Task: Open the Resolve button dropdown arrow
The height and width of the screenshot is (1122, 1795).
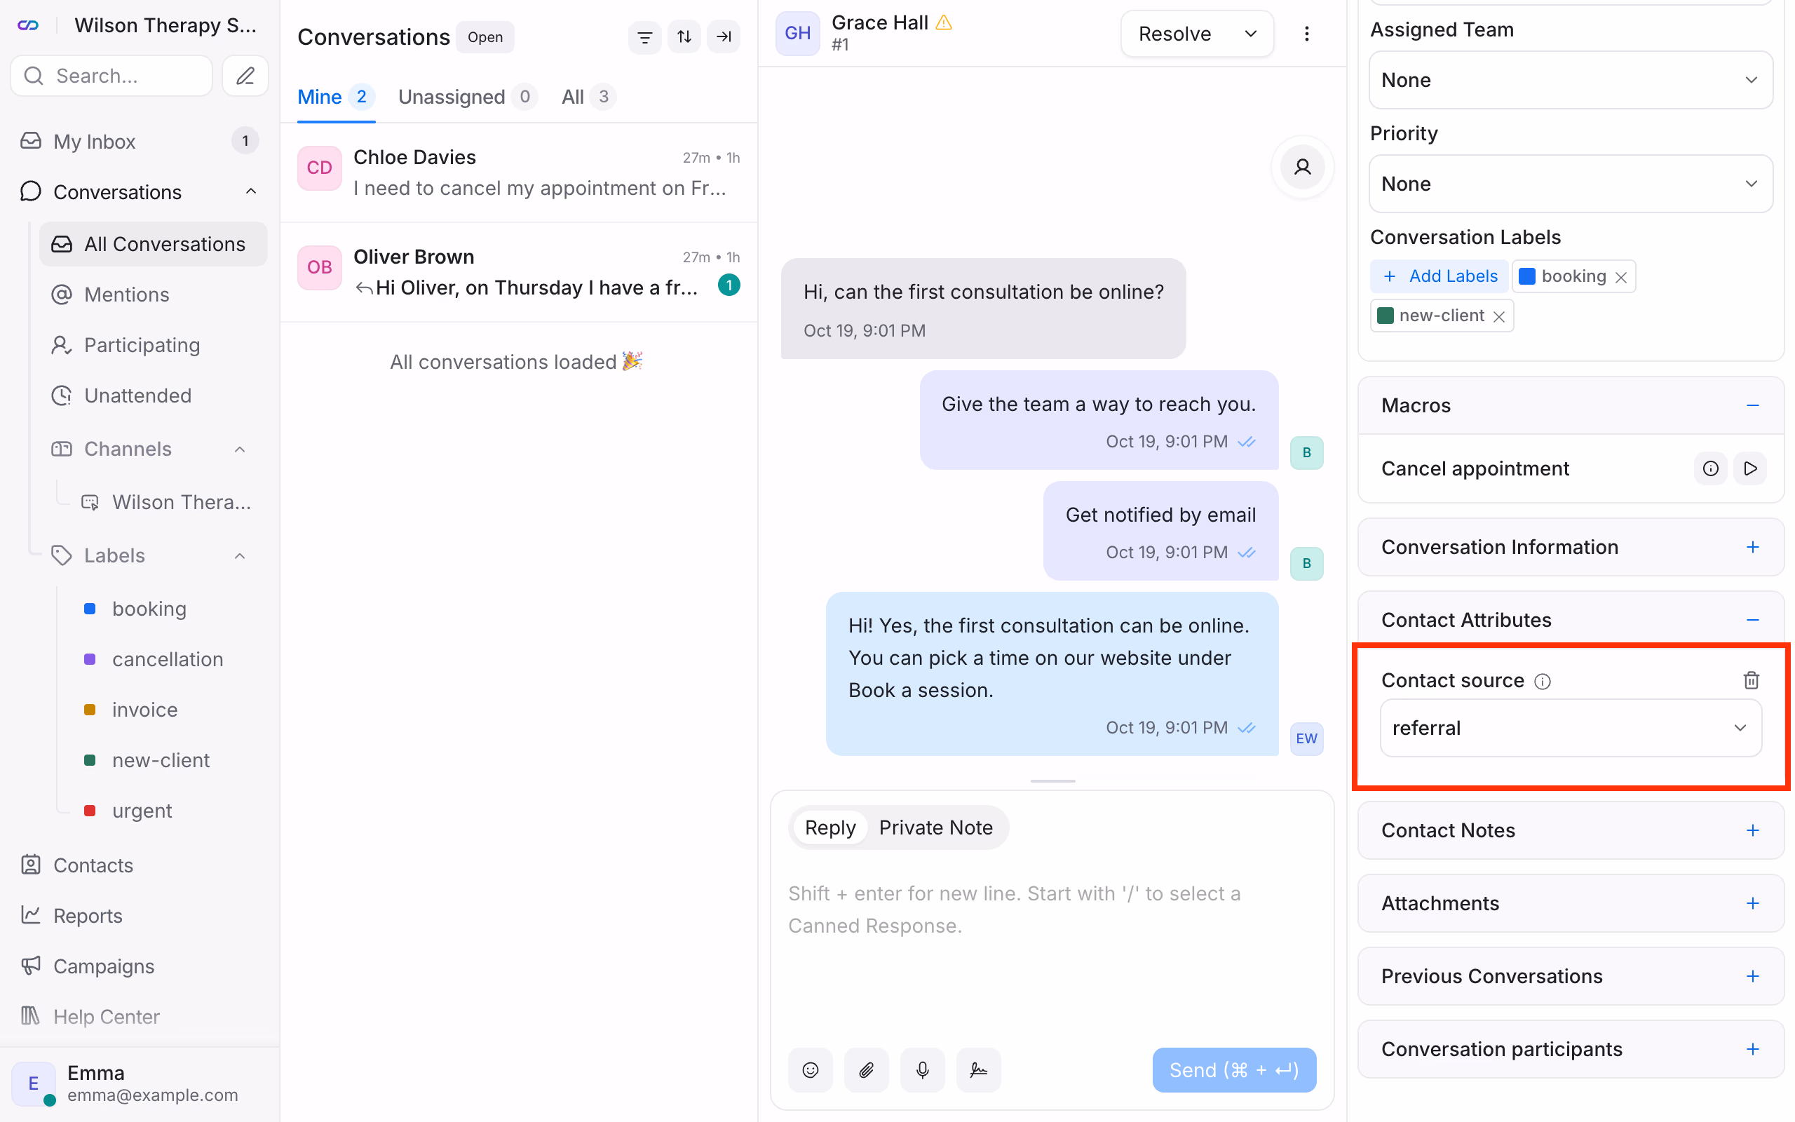Action: pos(1251,34)
